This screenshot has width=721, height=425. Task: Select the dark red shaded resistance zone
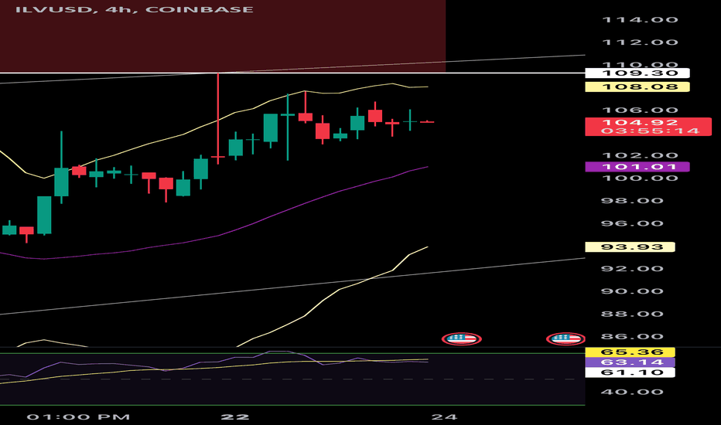(223, 36)
